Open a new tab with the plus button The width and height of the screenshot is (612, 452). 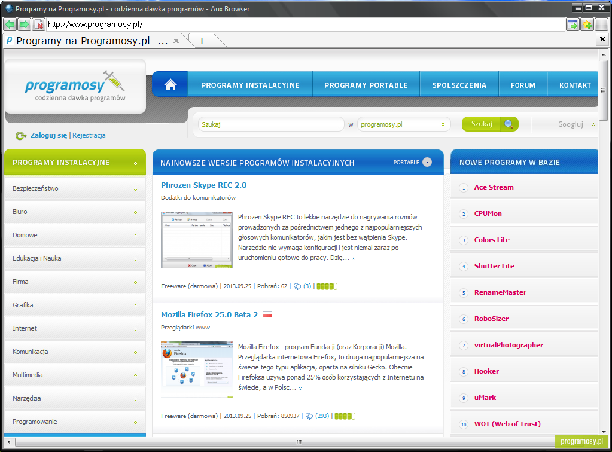[x=202, y=41]
